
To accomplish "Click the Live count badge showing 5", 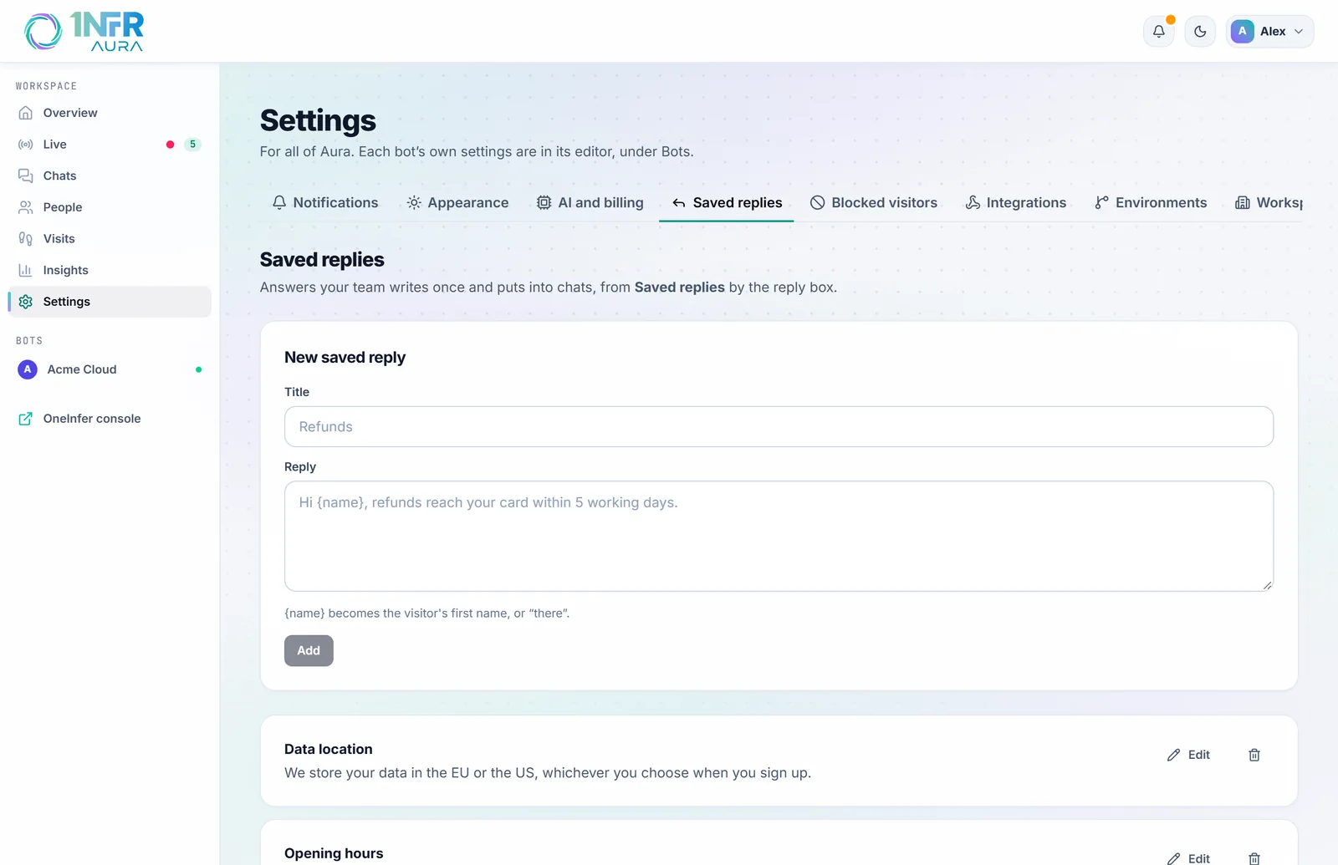I will coord(192,145).
